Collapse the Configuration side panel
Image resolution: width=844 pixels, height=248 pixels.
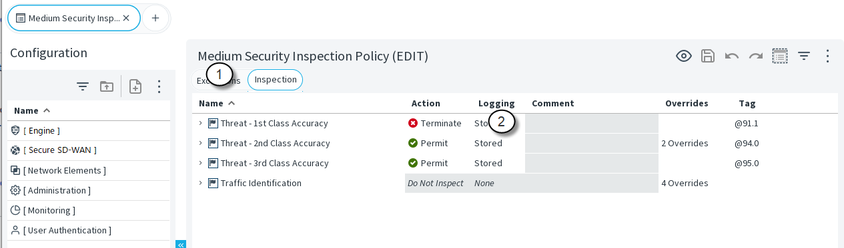(x=181, y=244)
